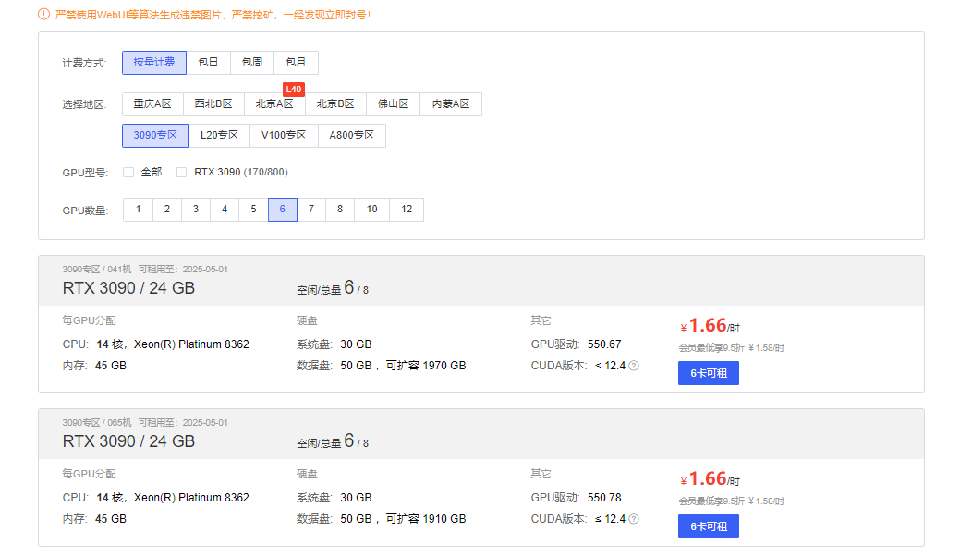The width and height of the screenshot is (960, 555).
Task: Set GPU count to 6
Action: [x=282, y=210]
